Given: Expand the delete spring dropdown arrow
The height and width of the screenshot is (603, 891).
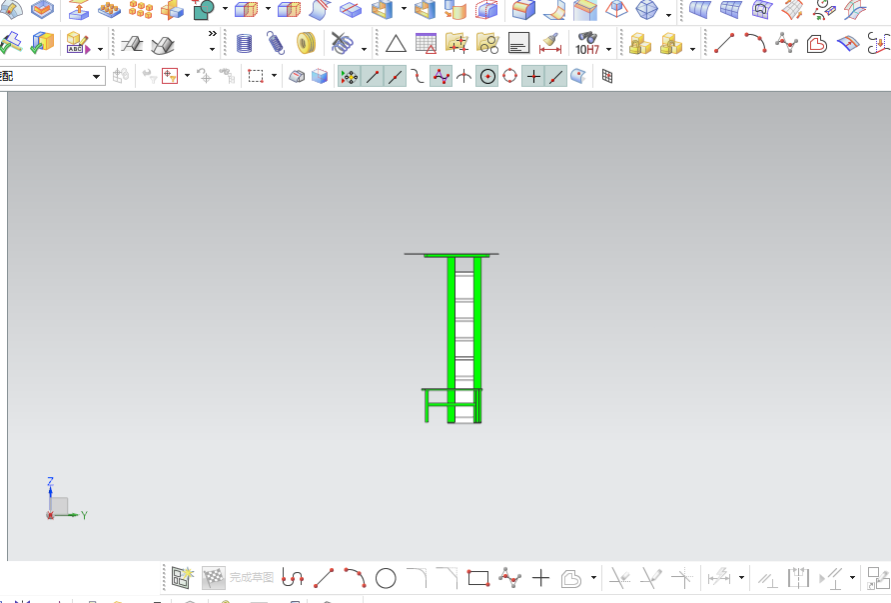Looking at the screenshot, I should 364,49.
